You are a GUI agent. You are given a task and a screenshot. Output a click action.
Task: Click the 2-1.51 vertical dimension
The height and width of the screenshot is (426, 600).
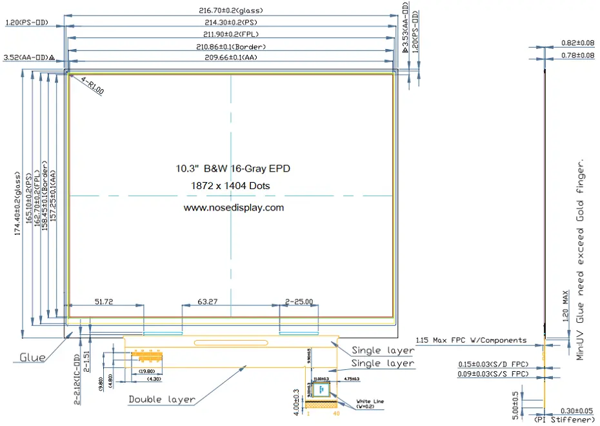(86, 361)
